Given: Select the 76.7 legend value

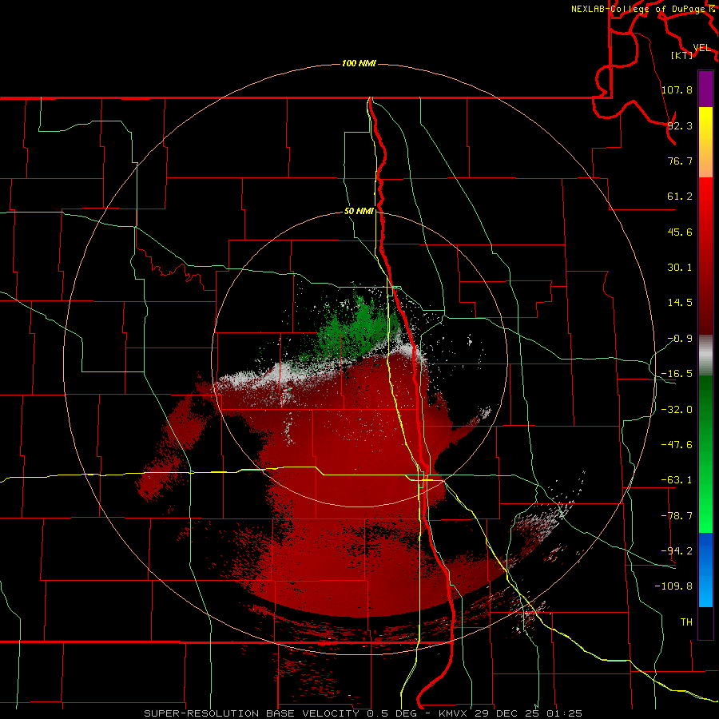Looking at the screenshot, I should point(680,161).
